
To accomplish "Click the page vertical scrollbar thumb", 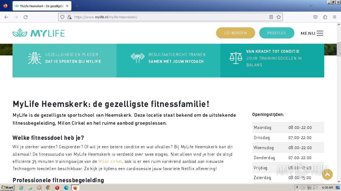I will pyautogui.click(x=339, y=49).
